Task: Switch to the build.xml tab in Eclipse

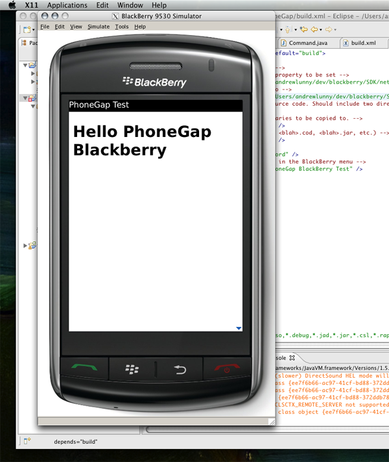Action: coord(363,43)
